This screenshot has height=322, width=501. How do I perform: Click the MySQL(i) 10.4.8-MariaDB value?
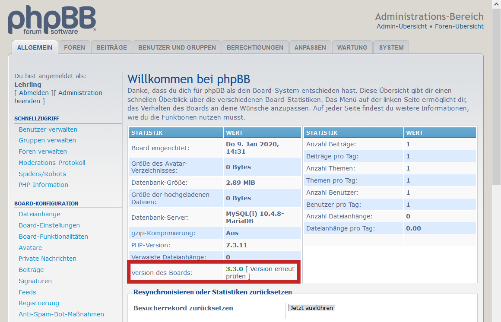(x=255, y=217)
